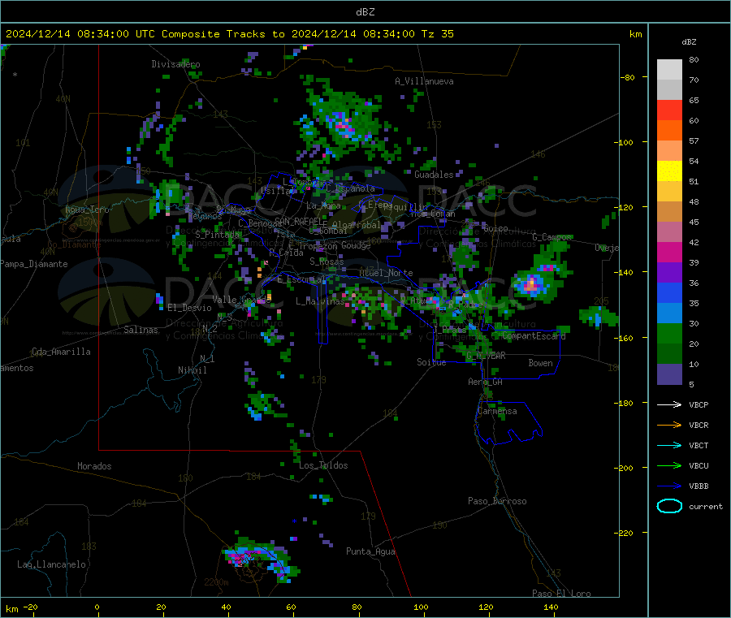Click the Agua_Toro map label
731x618 pixels.
(87, 210)
